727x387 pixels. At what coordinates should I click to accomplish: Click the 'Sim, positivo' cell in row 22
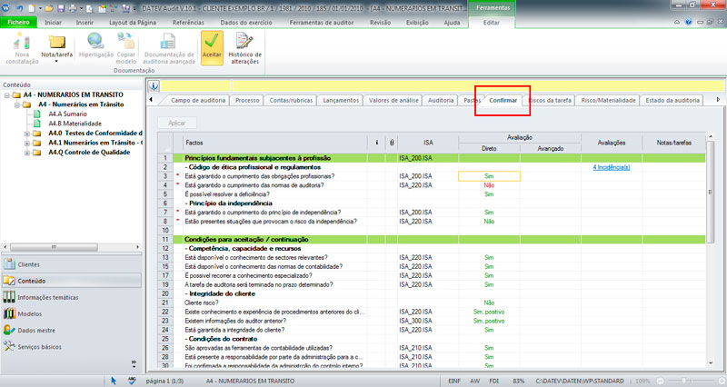(x=489, y=312)
